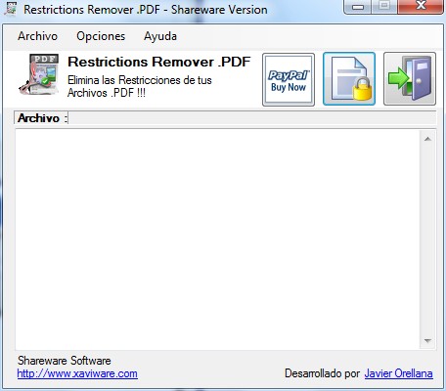Close the Restrictions Remover window

[421, 6]
